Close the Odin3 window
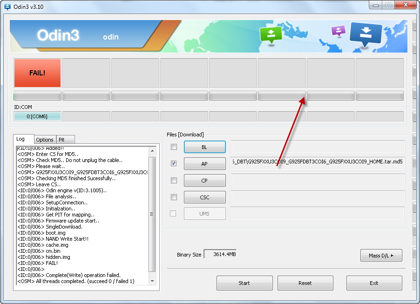 pos(406,5)
